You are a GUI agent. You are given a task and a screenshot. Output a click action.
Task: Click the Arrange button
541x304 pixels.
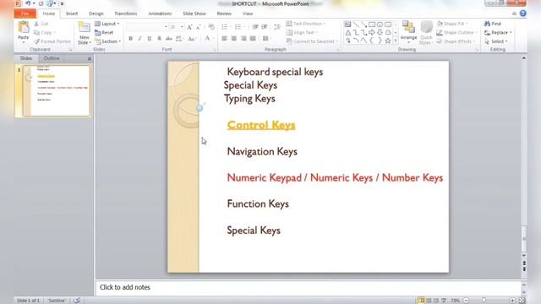click(408, 32)
